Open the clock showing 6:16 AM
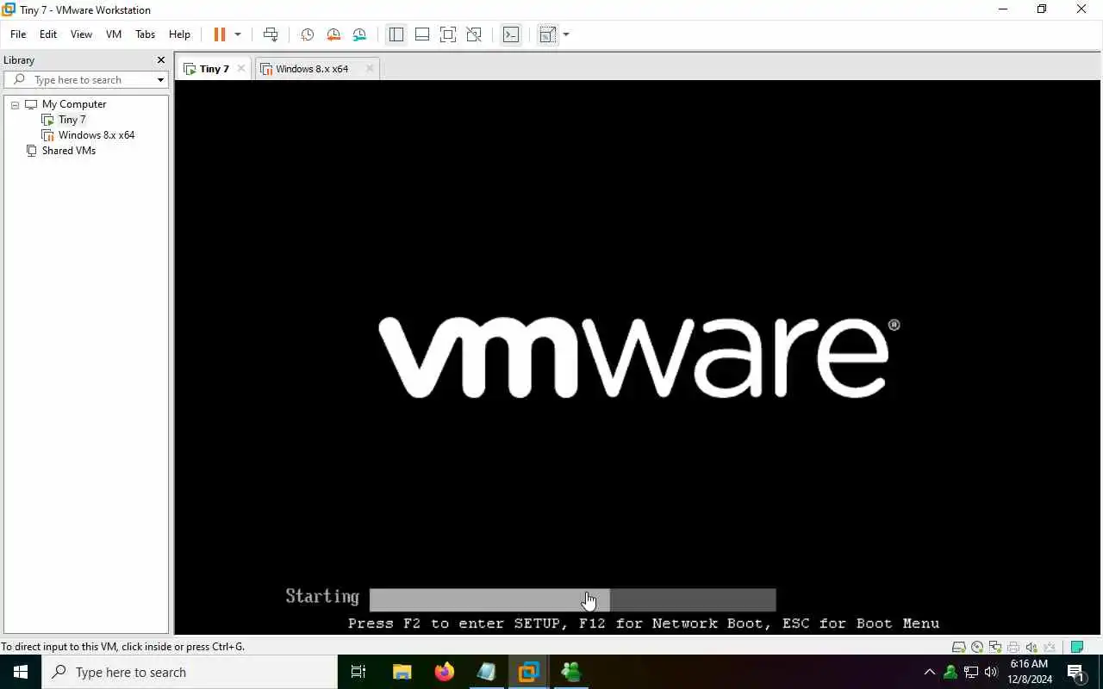The image size is (1103, 689). click(1030, 672)
